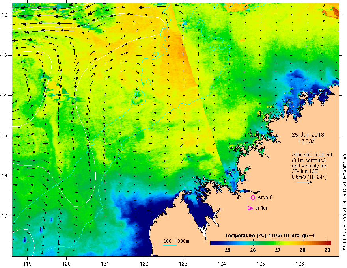Click the '0.5m/s (1kt 24h)' text

pyautogui.click(x=309, y=177)
